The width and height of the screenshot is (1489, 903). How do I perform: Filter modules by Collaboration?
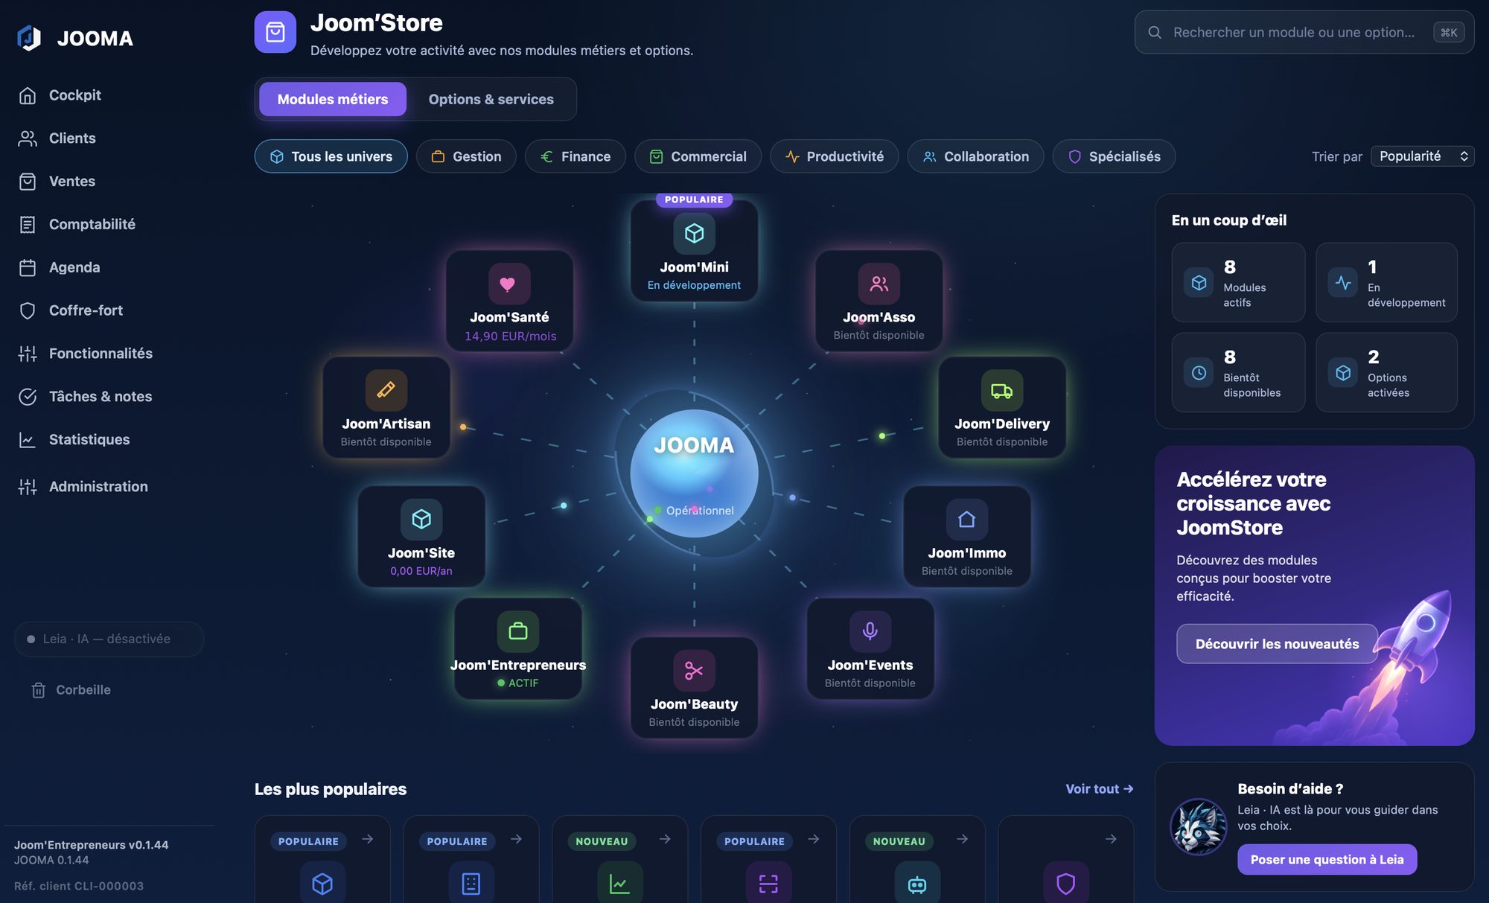click(x=975, y=156)
